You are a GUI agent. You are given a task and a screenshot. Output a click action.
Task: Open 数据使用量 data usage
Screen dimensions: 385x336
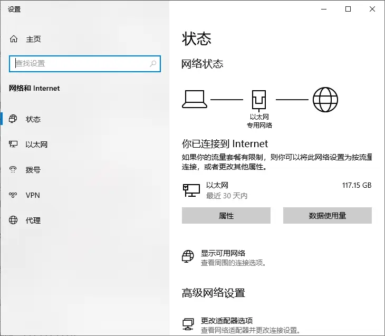(328, 215)
